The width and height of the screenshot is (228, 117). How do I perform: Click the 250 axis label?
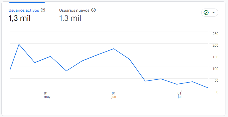coord(215,34)
